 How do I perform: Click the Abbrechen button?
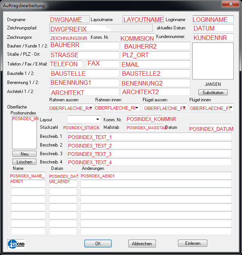[x=142, y=244]
